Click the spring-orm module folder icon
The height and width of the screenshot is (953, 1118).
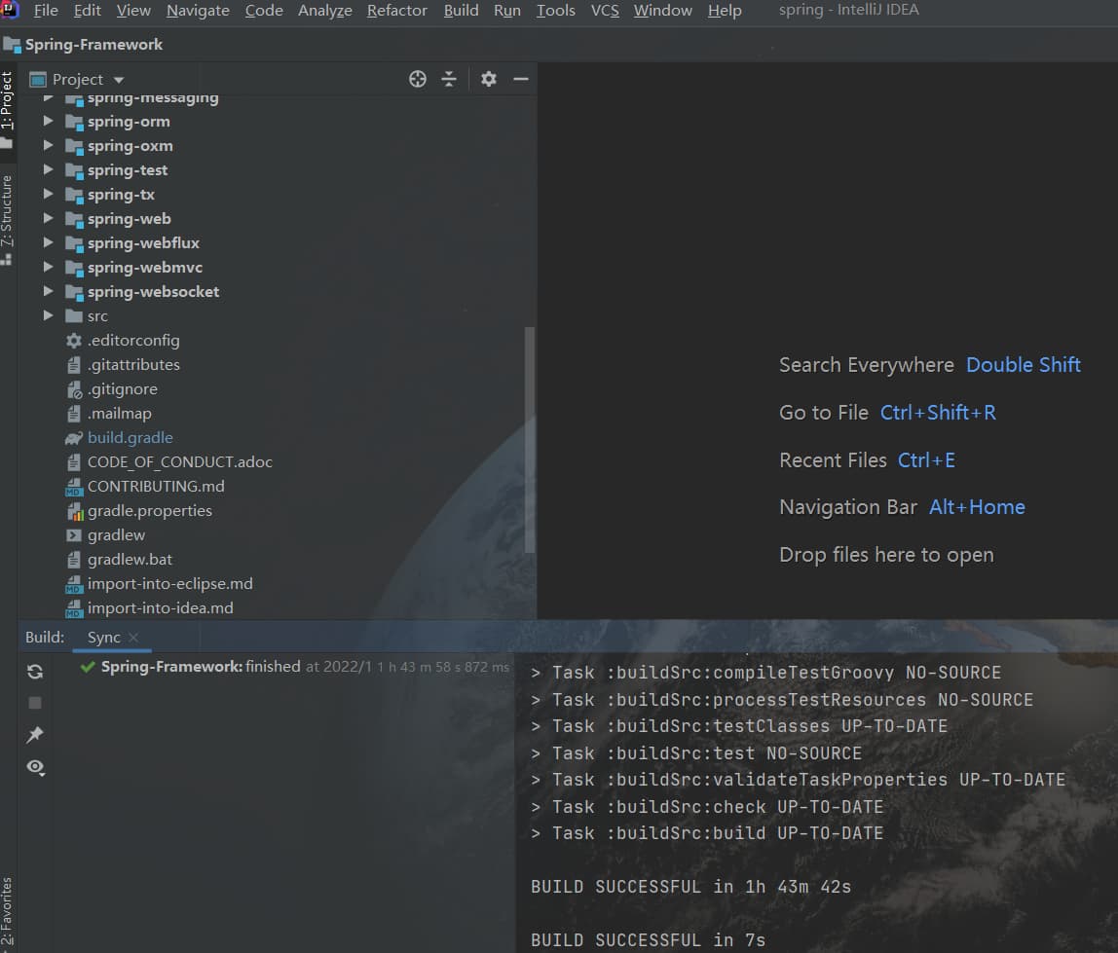[x=74, y=123]
